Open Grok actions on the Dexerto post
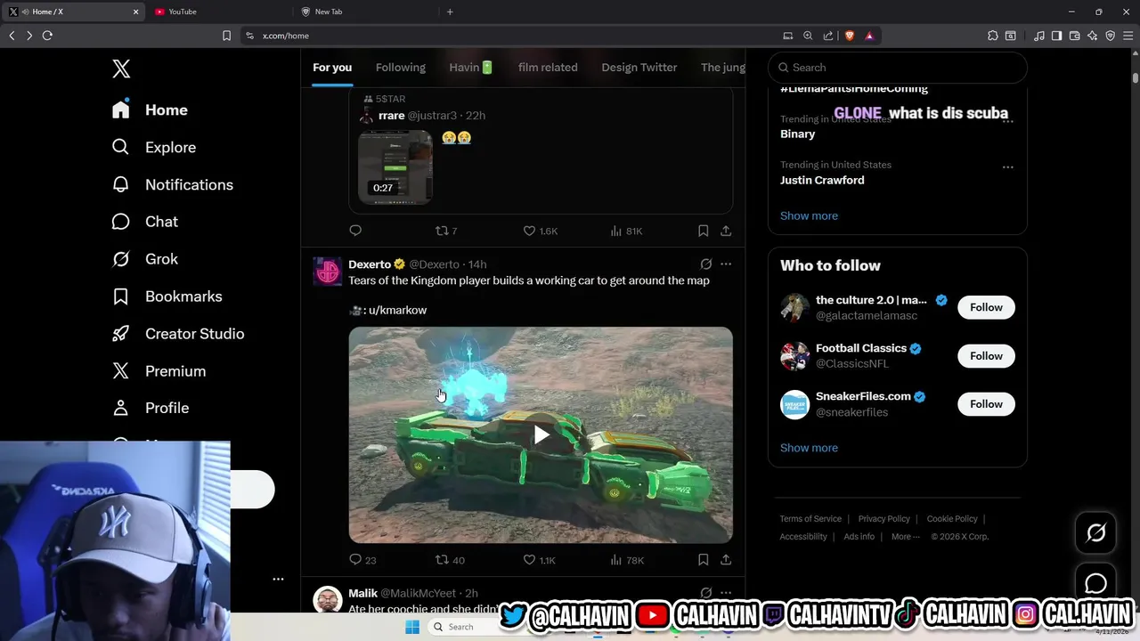 point(705,264)
